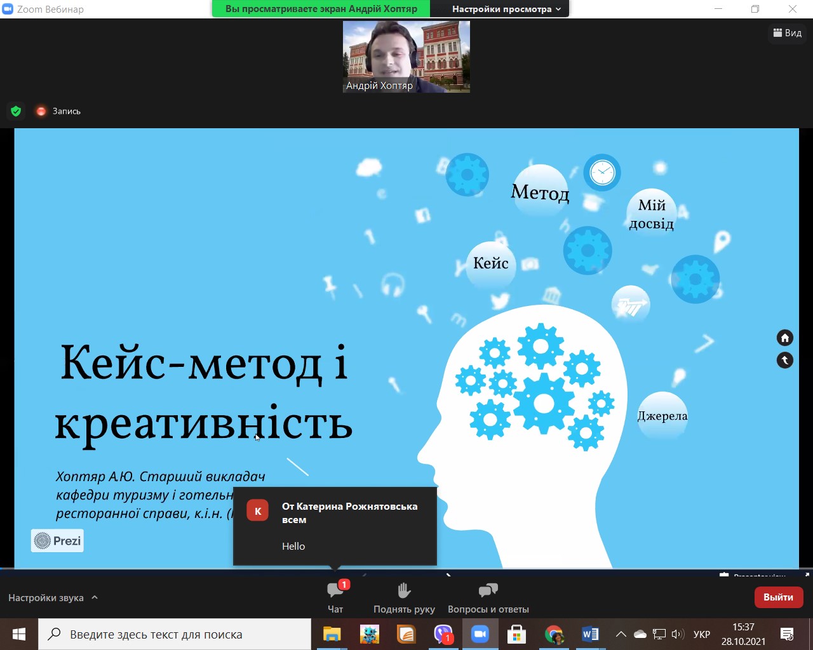Click the volume speaker tray icon
The image size is (813, 650).
(678, 634)
